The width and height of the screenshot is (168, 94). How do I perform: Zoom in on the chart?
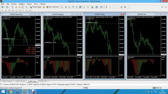pyautogui.click(x=73, y=7)
